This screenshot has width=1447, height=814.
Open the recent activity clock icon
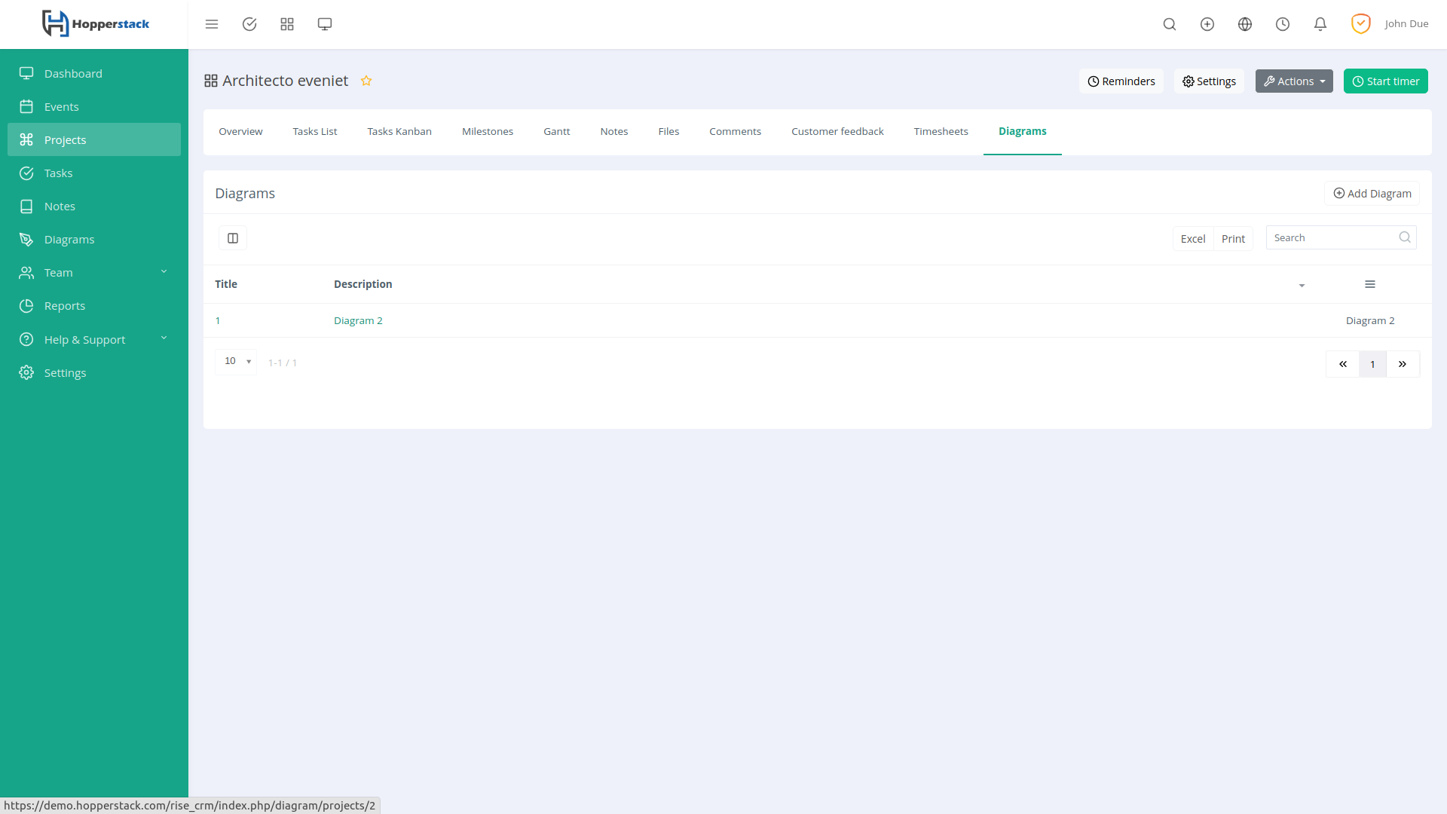coord(1282,23)
